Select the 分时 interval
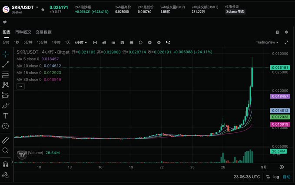 pos(6,42)
